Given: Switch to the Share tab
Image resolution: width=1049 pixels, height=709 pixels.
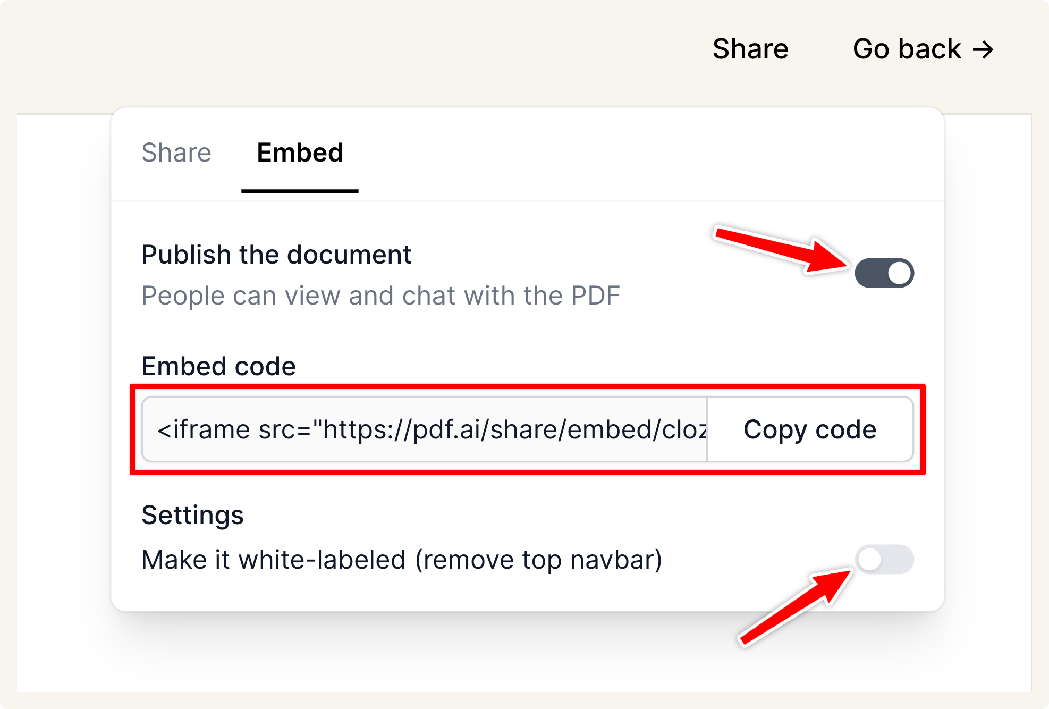Looking at the screenshot, I should coord(176,153).
